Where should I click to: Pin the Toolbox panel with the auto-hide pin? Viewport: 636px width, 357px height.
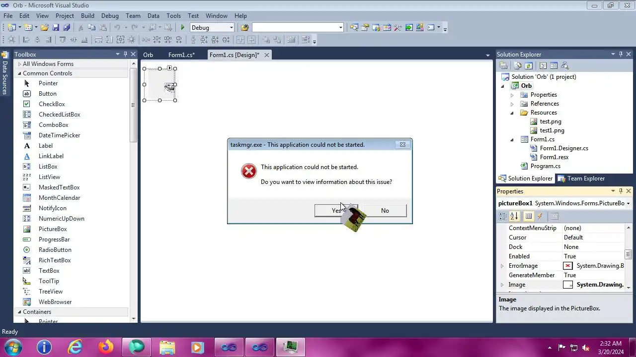[x=126, y=54]
